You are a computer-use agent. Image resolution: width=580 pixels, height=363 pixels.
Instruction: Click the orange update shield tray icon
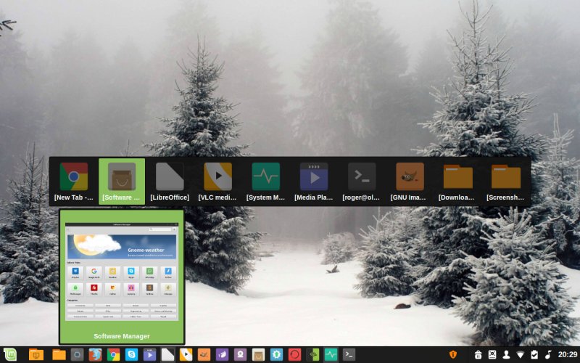click(x=452, y=355)
